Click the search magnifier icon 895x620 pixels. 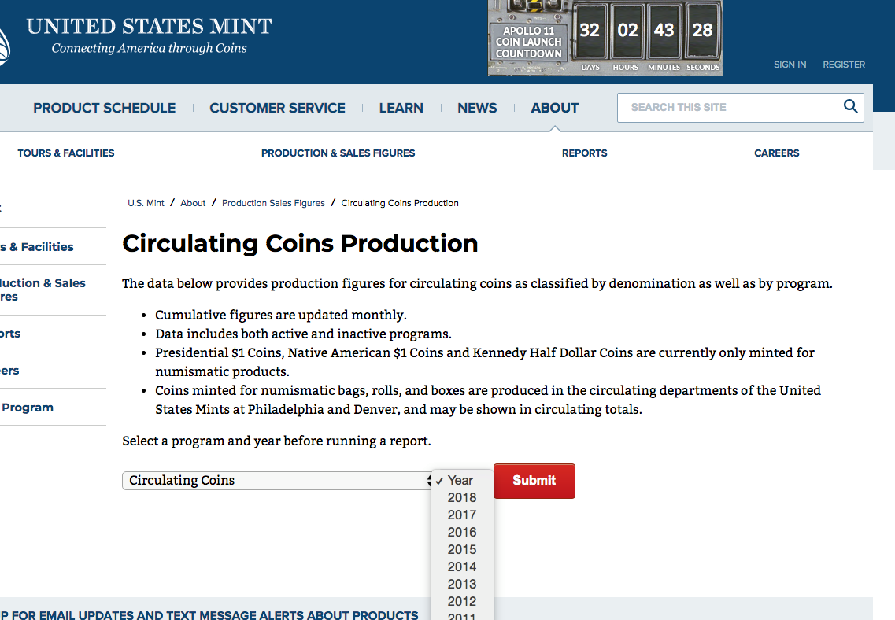pyautogui.click(x=850, y=107)
